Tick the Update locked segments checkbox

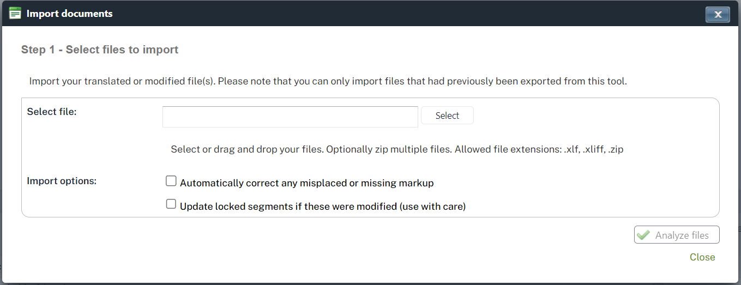tap(171, 204)
